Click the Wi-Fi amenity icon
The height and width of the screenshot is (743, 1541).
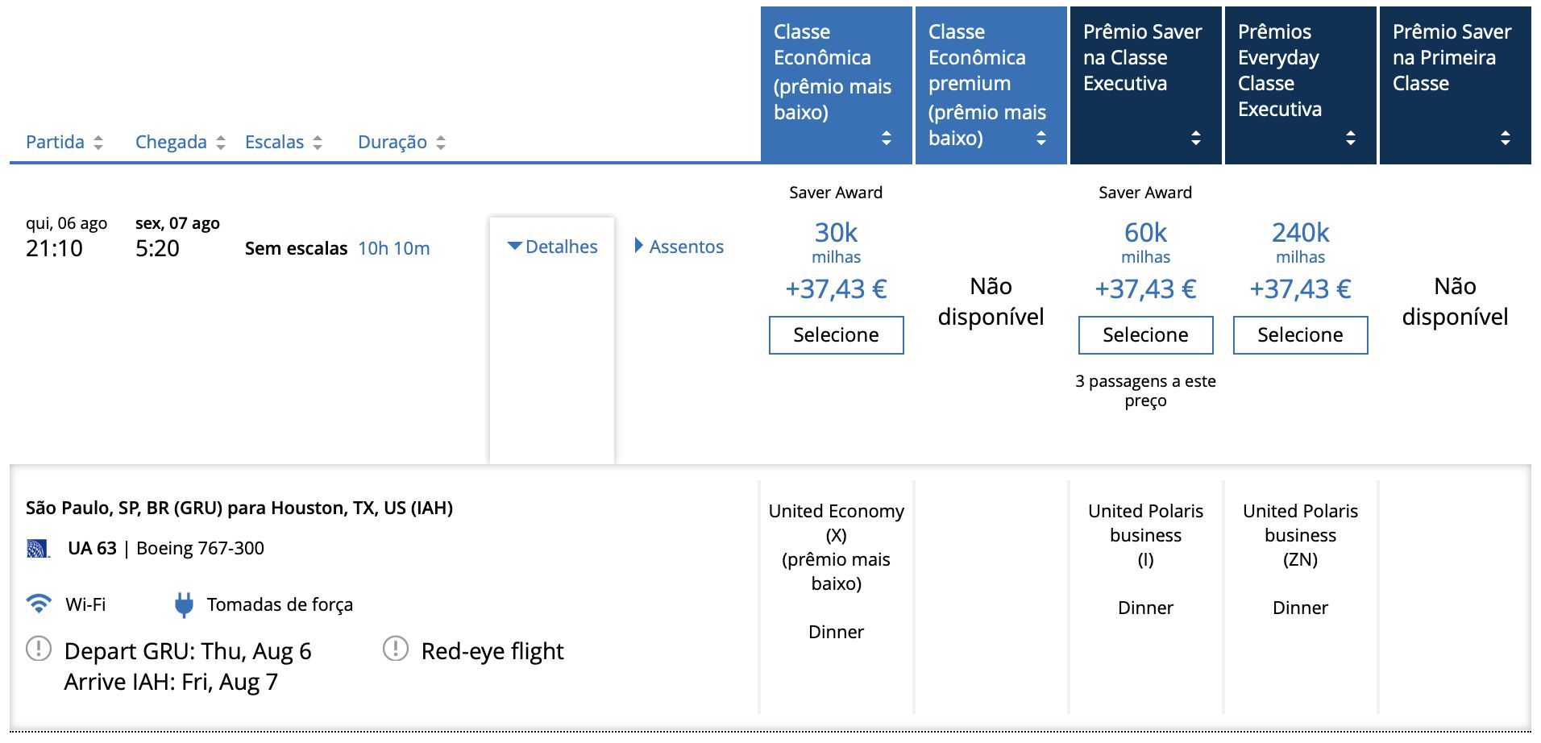point(39,604)
